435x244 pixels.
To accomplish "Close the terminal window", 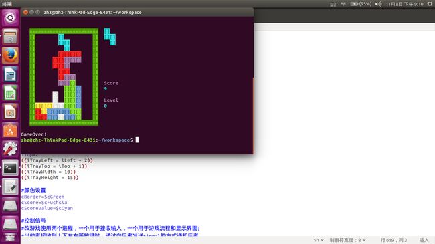I will point(25,12).
